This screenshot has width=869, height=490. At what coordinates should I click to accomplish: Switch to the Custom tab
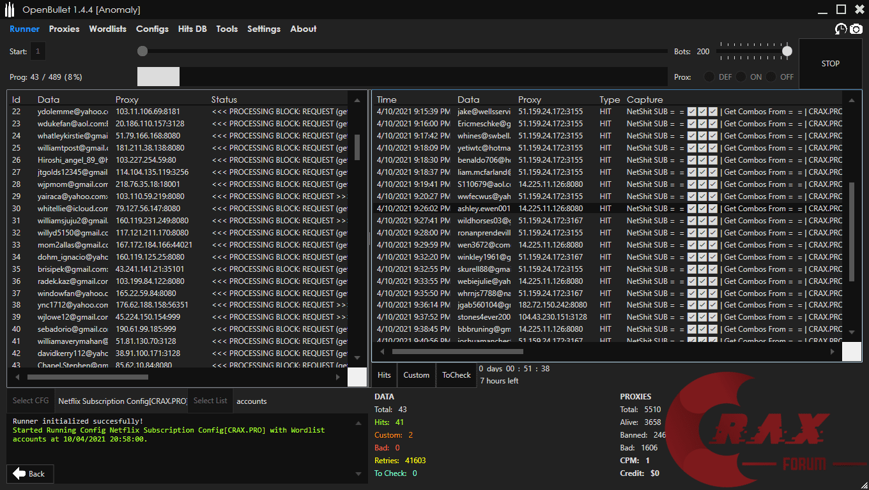tap(417, 375)
